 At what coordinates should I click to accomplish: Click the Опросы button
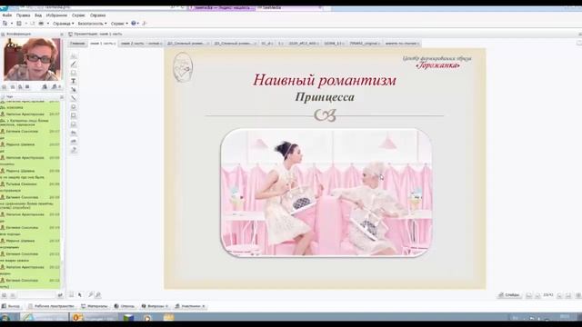125,306
